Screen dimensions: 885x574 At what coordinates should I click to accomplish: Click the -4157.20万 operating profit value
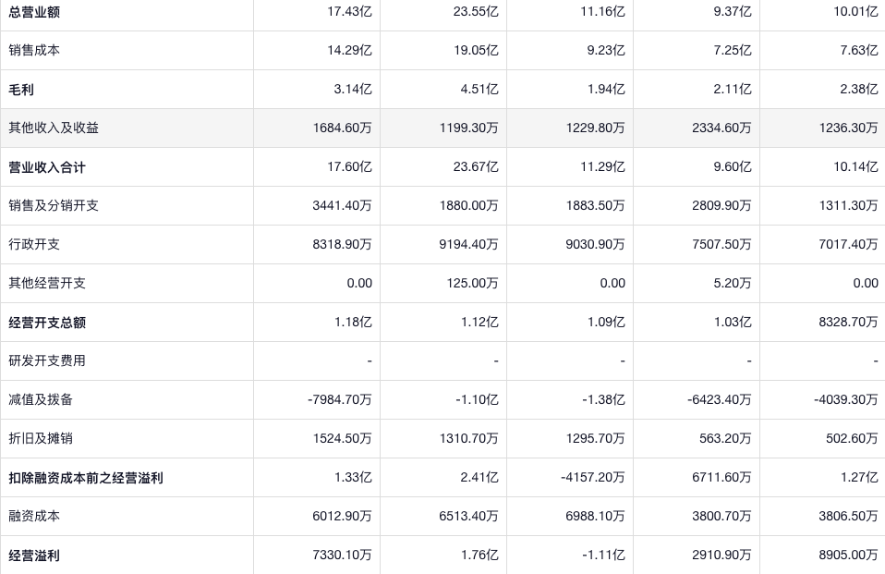coord(592,477)
